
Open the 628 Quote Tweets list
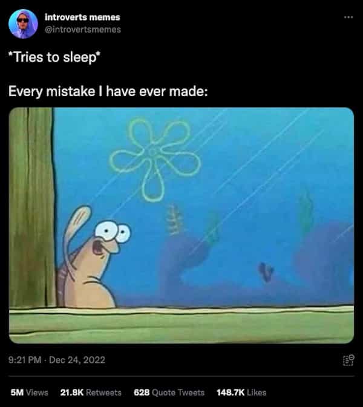pos(169,392)
